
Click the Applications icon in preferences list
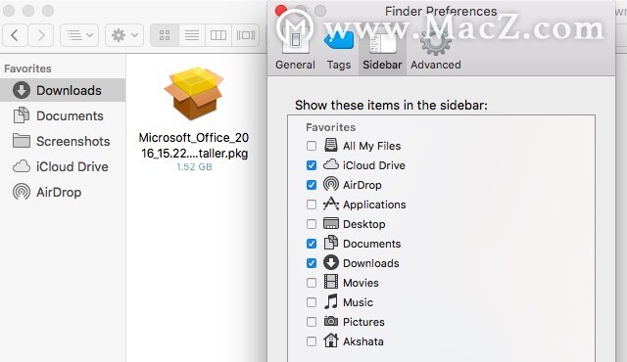click(331, 204)
